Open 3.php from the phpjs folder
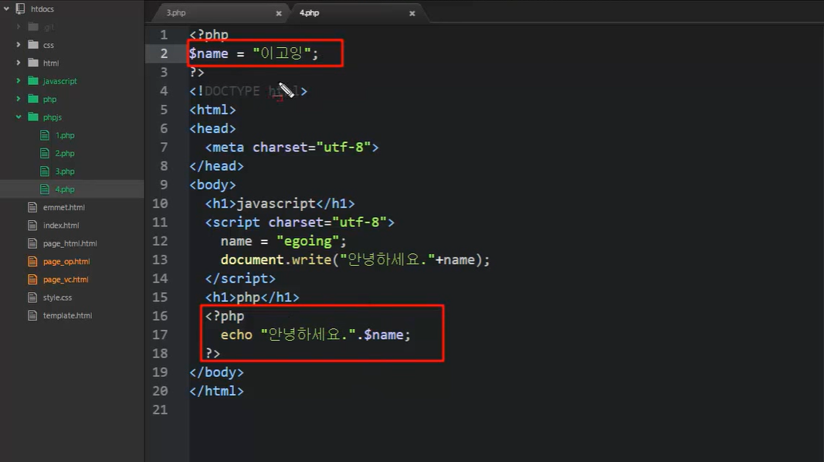 [x=65, y=172]
